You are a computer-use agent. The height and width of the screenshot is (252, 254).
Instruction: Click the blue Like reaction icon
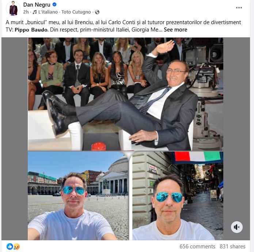click(10, 247)
